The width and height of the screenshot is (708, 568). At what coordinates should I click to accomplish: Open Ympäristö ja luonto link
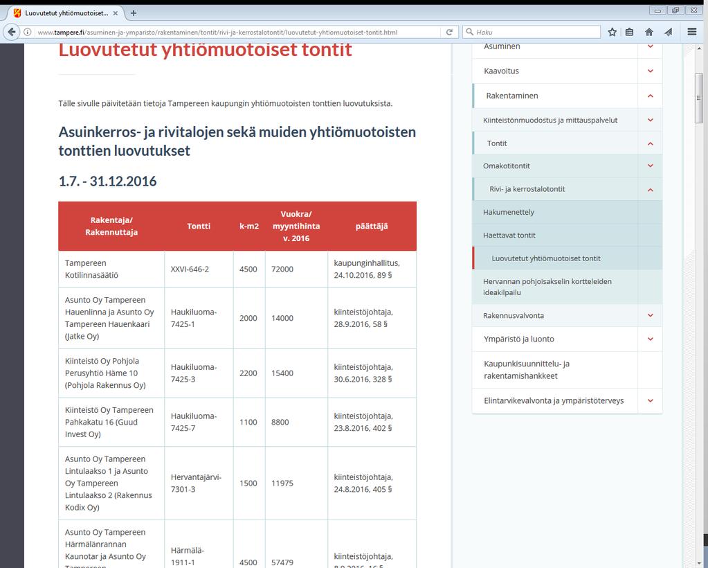click(x=519, y=339)
